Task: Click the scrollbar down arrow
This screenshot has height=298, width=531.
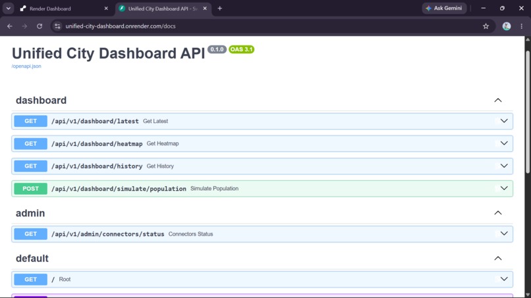Action: click(x=528, y=295)
